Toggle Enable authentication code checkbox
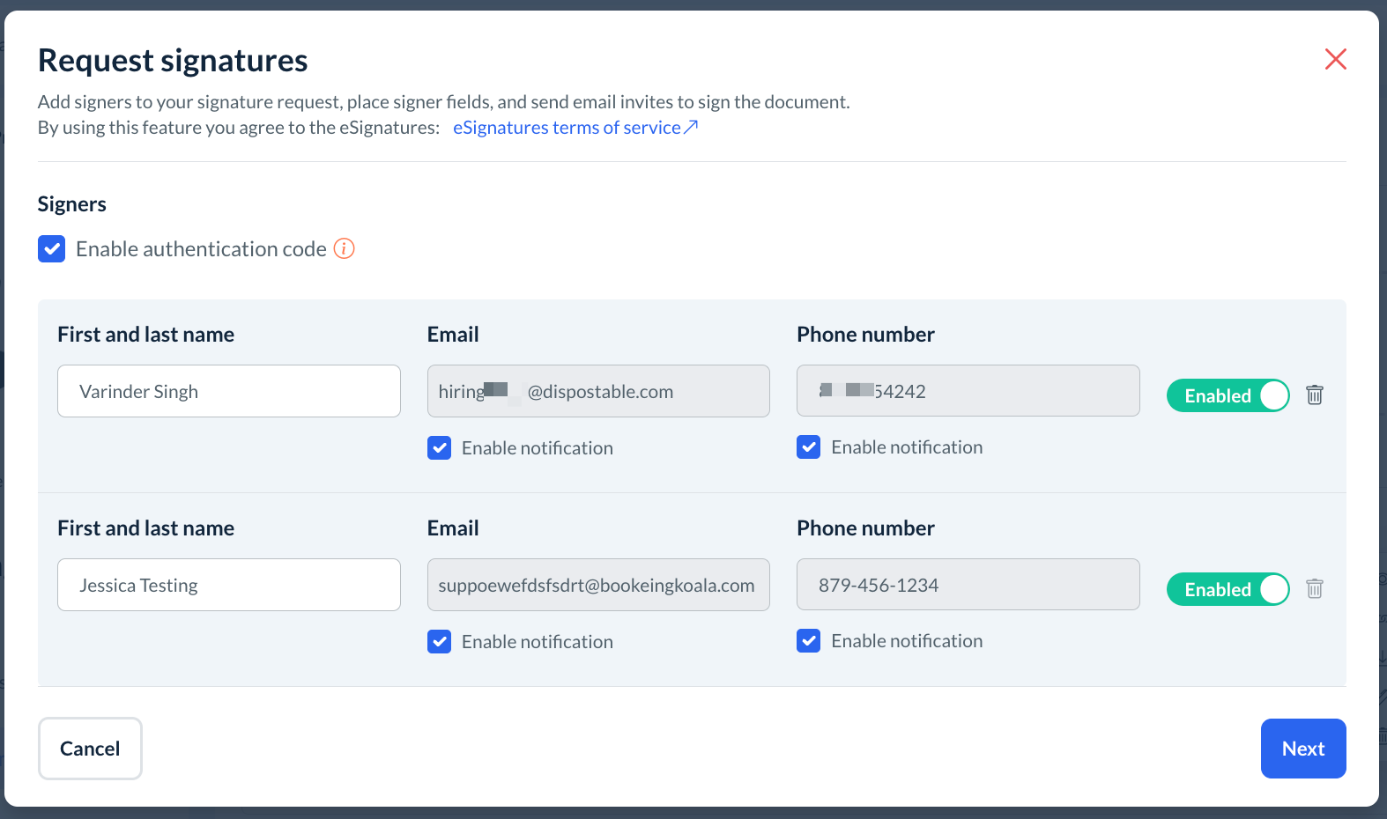This screenshot has width=1387, height=819. coord(52,249)
